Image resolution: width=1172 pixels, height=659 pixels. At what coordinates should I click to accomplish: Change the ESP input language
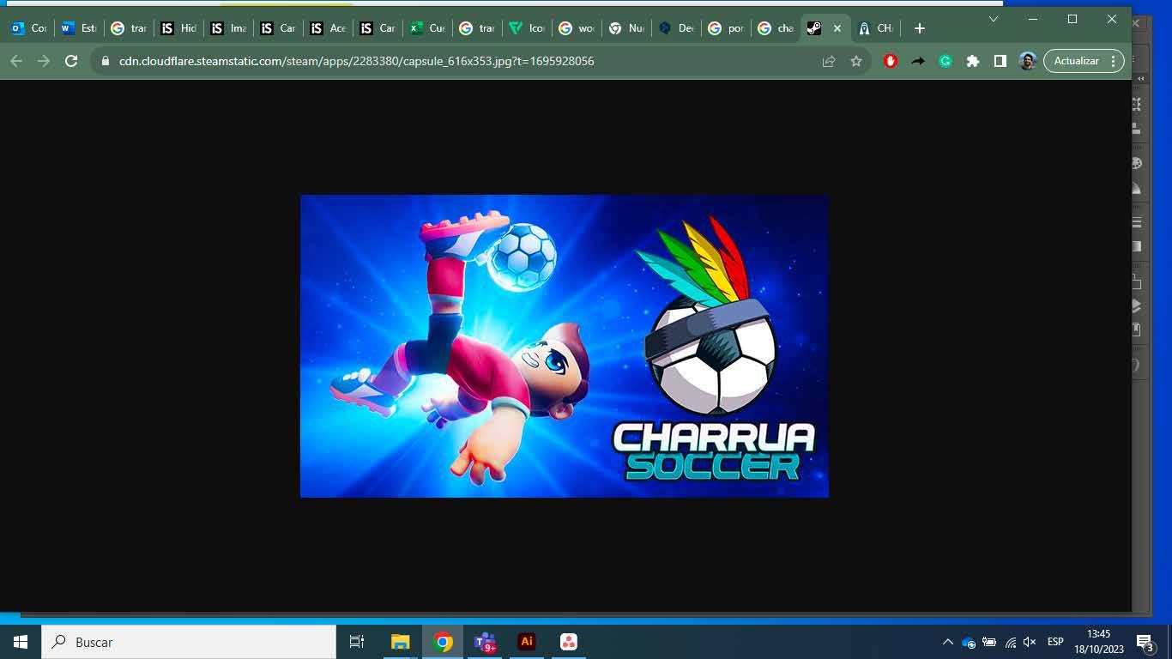point(1055,642)
